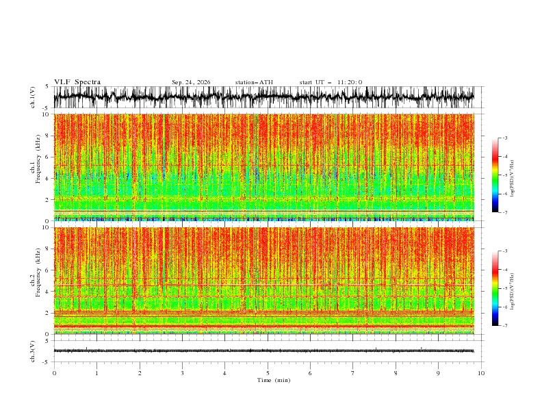Select the 2 minute tick label on time axis
This screenshot has height=419, width=542.
[x=140, y=373]
